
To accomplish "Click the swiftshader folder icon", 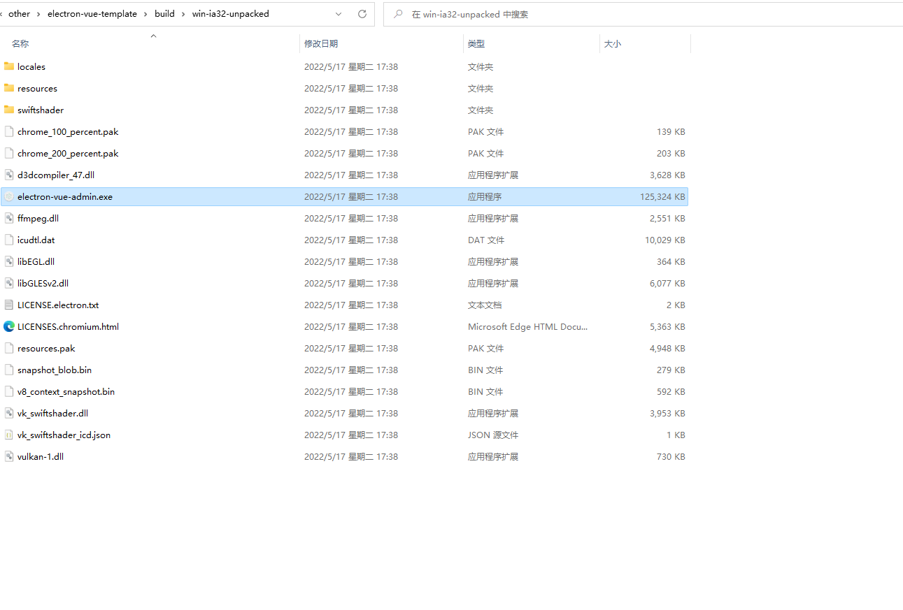I will tap(9, 110).
